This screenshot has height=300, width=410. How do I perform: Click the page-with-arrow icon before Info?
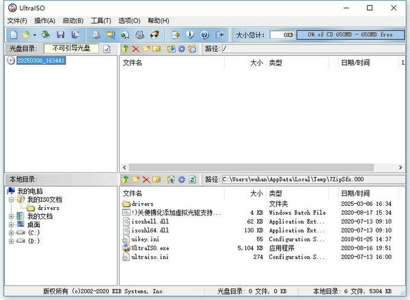(x=176, y=35)
